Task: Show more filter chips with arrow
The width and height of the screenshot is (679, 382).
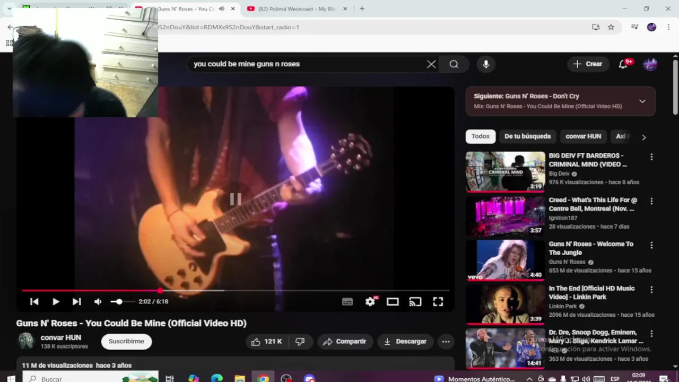Action: (644, 137)
